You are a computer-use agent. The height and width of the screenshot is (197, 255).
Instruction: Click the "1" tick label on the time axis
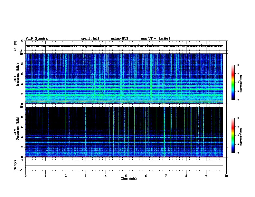[x=45, y=176]
